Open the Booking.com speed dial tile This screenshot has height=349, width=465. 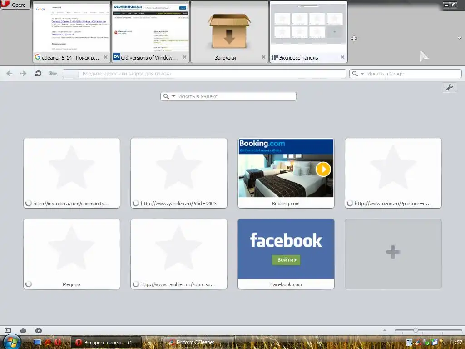click(x=286, y=173)
